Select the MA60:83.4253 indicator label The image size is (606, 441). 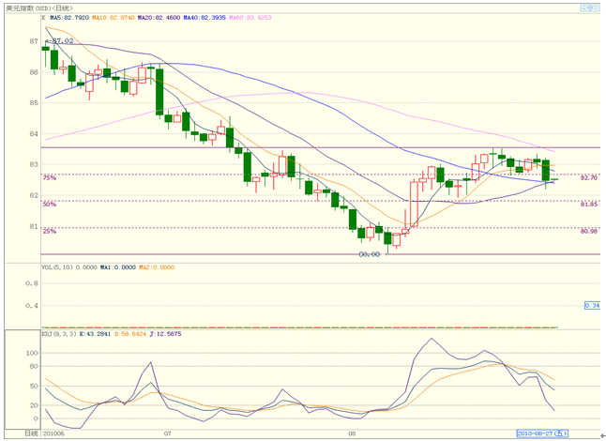tap(250, 18)
